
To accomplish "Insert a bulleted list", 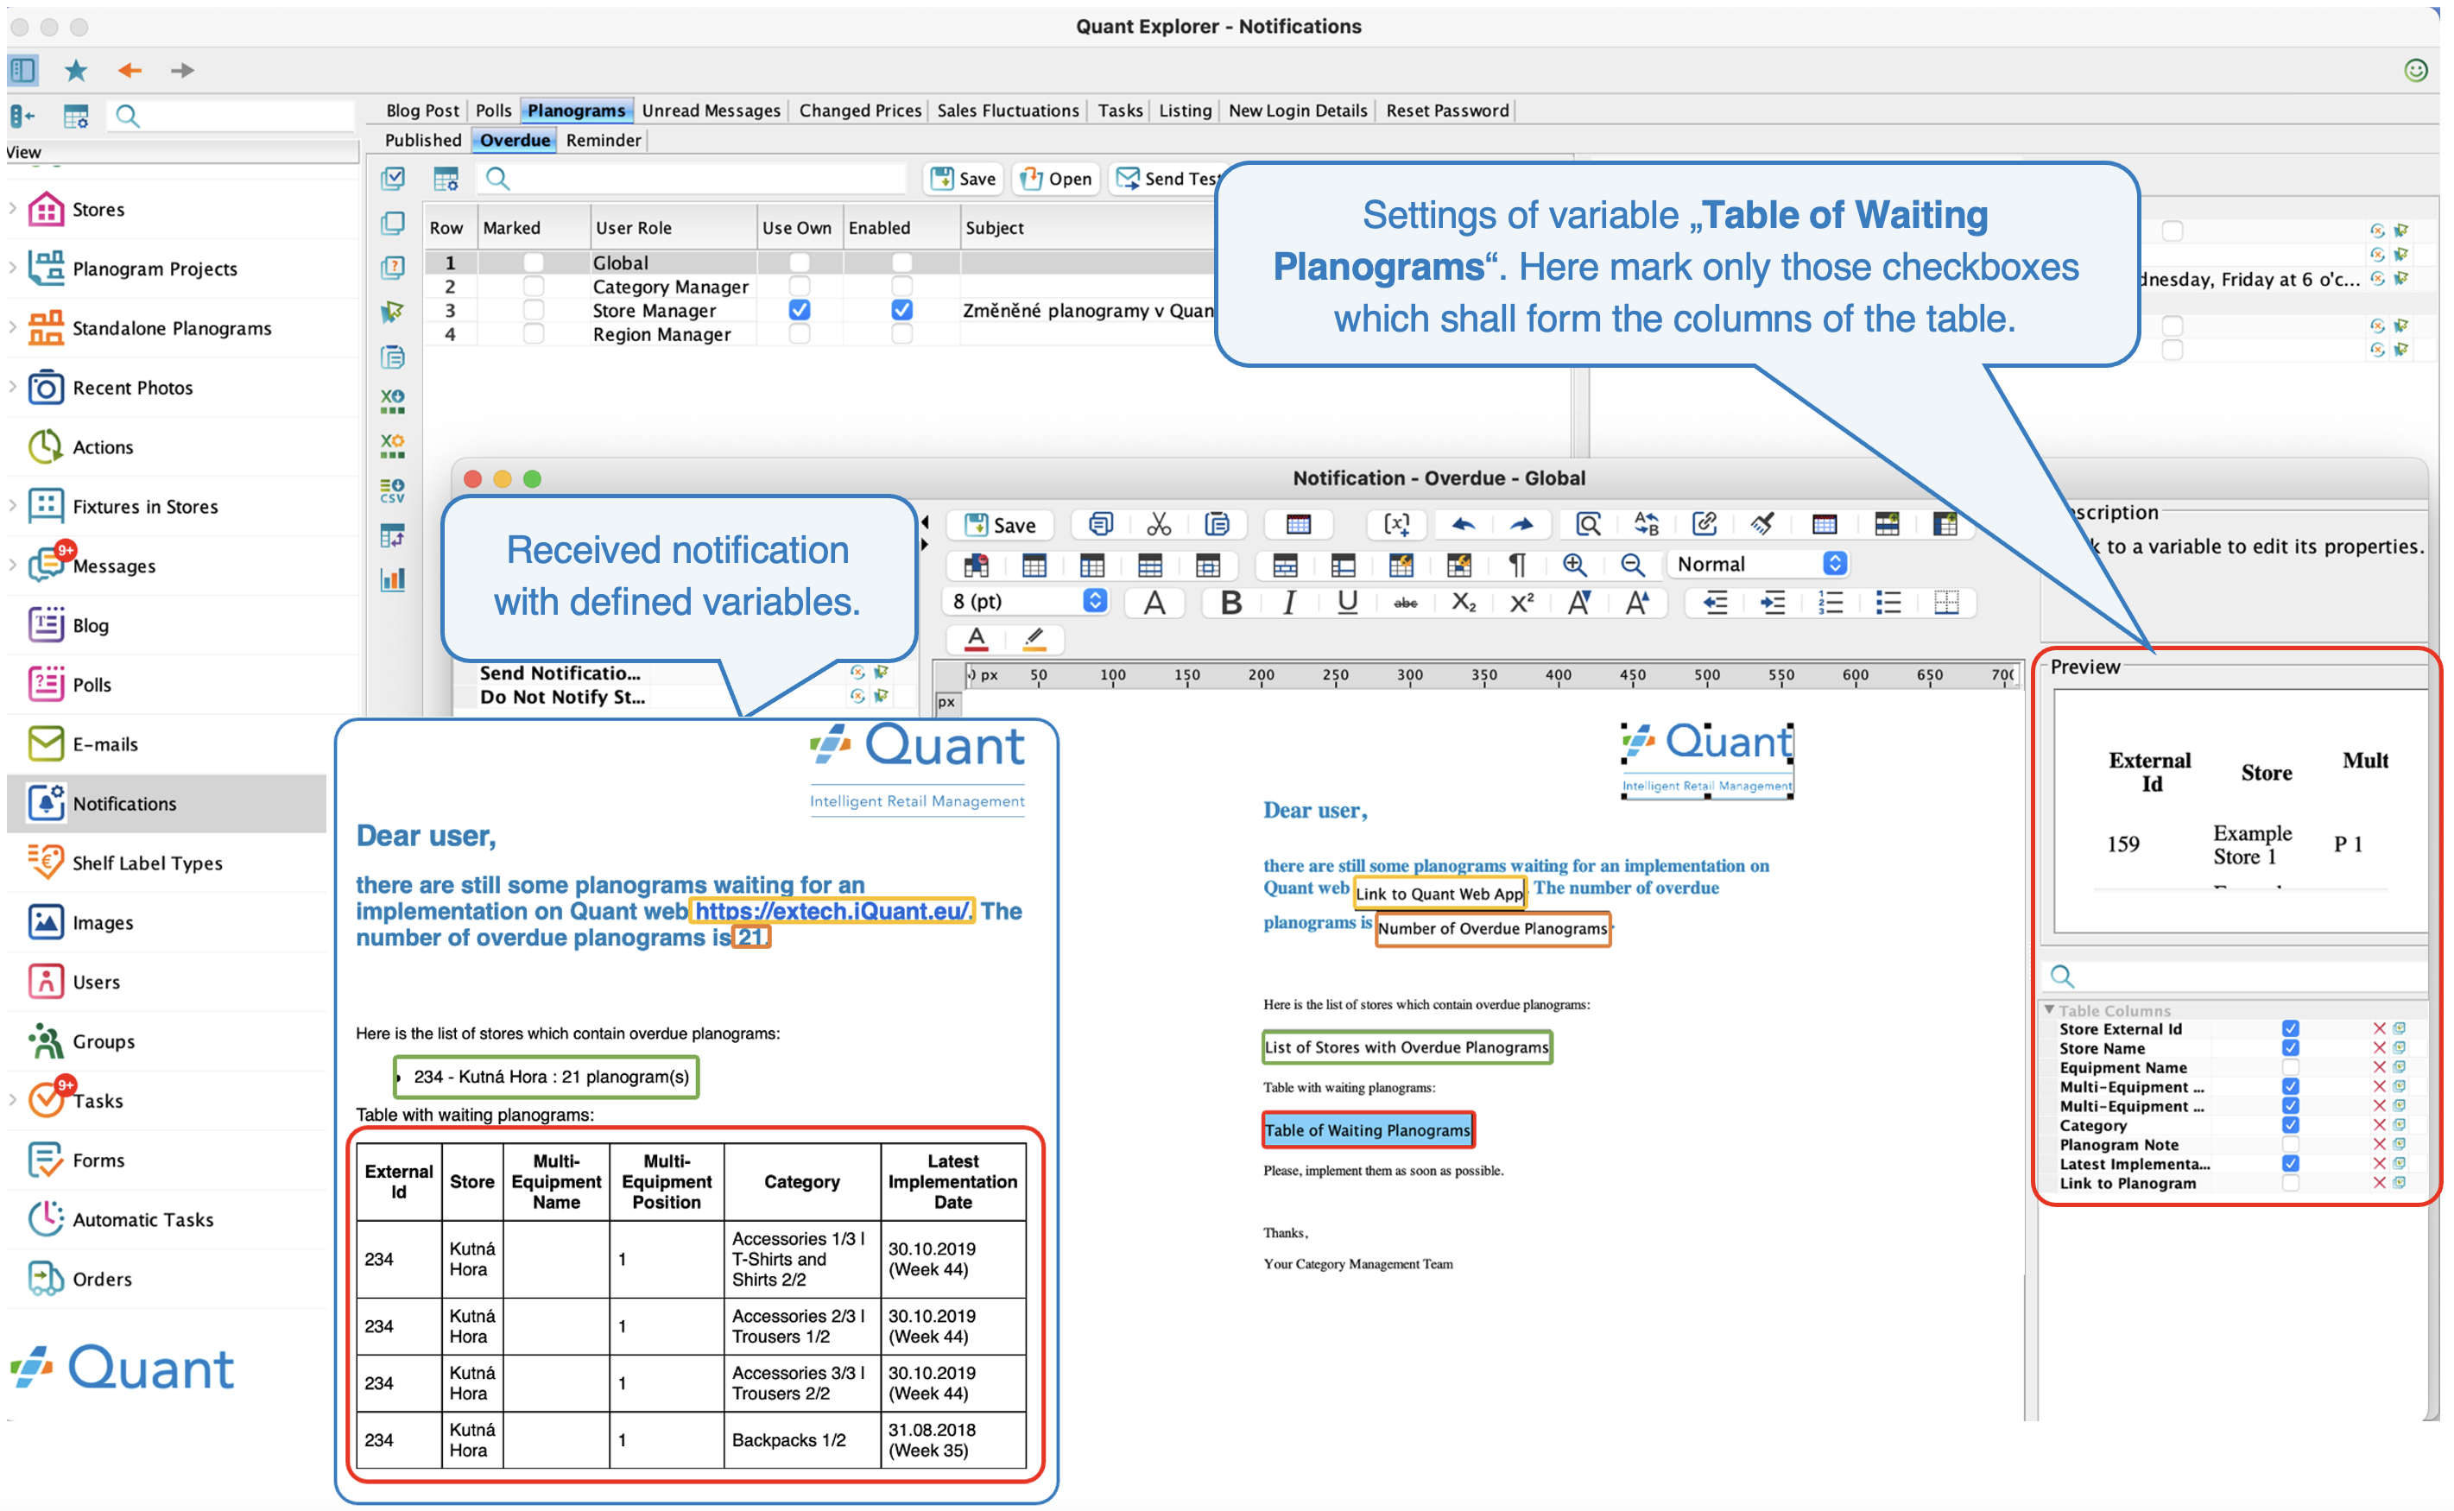I will click(x=1888, y=603).
